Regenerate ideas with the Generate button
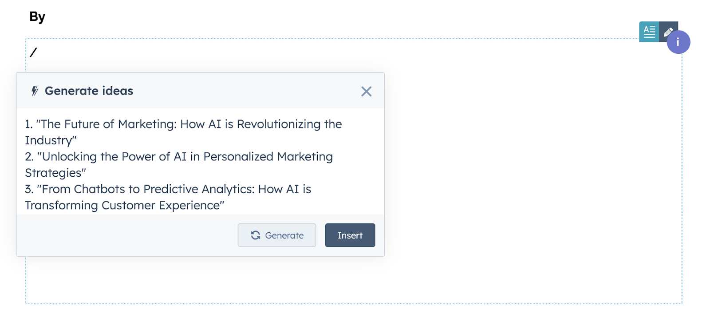710x322 pixels. [277, 235]
